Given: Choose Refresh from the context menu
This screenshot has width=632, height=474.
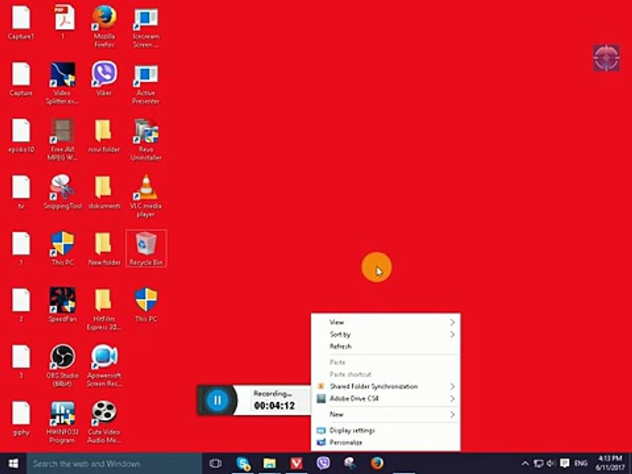Looking at the screenshot, I should tap(386, 346).
